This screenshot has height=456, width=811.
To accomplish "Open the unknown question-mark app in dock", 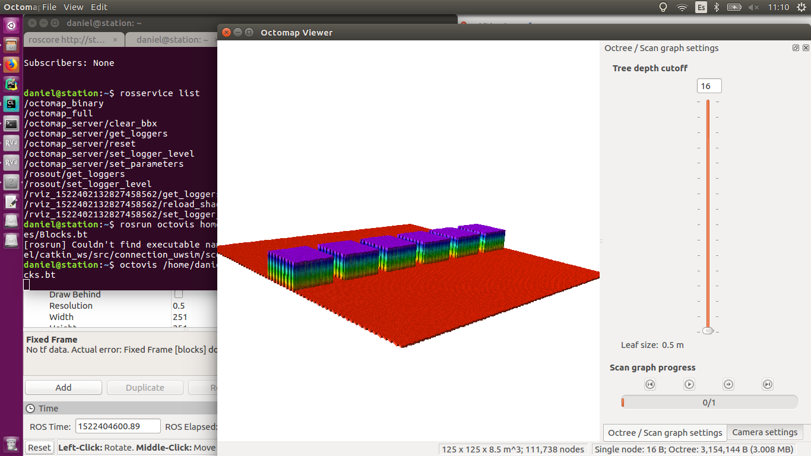I will click(x=11, y=182).
